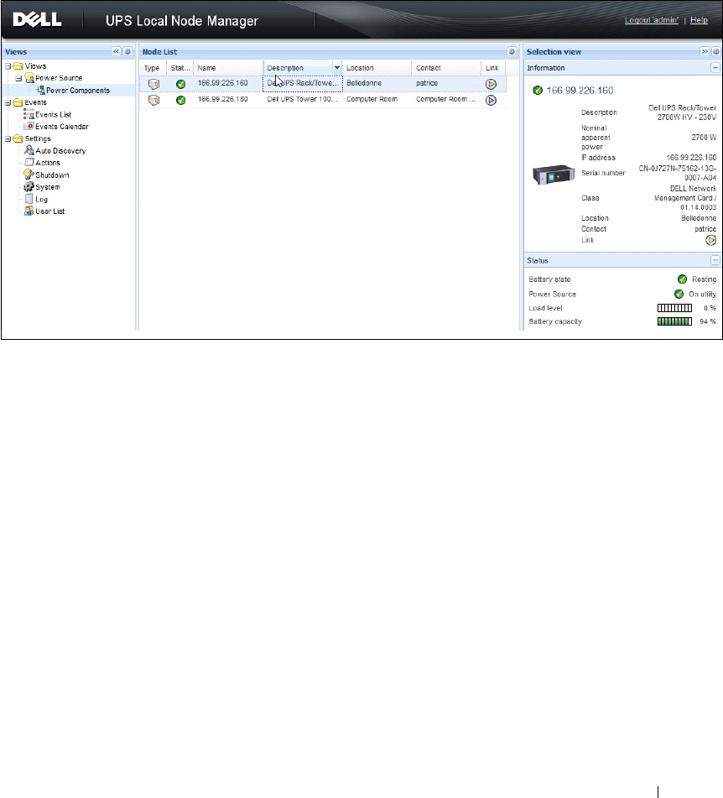
Task: Sort by Name column header
Action: (228, 68)
